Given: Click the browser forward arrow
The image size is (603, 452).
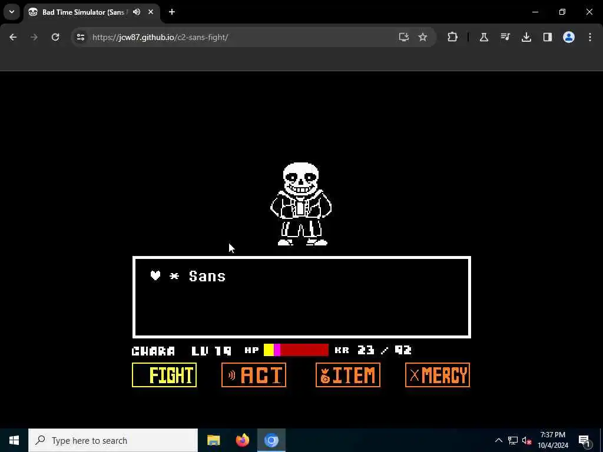Looking at the screenshot, I should tap(34, 37).
